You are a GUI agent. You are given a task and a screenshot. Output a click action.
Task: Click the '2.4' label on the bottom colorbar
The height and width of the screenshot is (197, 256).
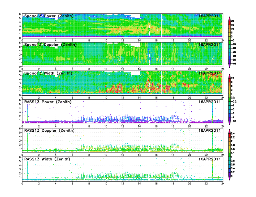(x=233, y=134)
